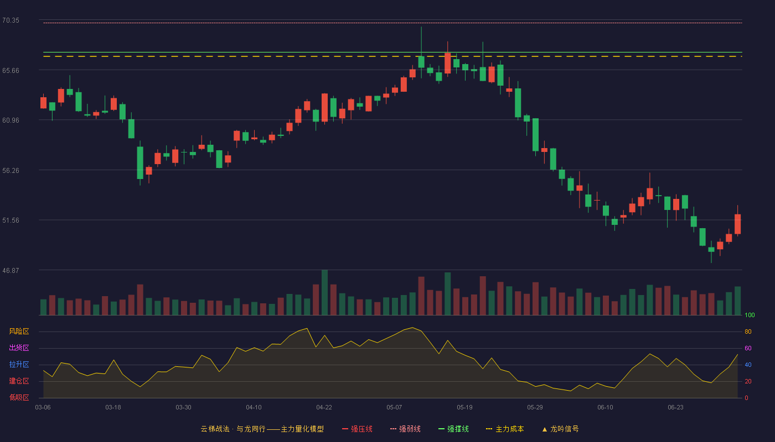Select the 建仓区 zone label
The image size is (775, 442).
pyautogui.click(x=19, y=381)
